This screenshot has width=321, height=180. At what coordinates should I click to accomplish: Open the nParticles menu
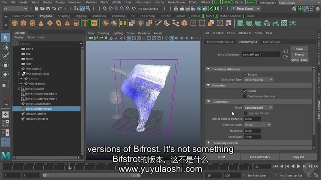pyautogui.click(x=90, y=2)
